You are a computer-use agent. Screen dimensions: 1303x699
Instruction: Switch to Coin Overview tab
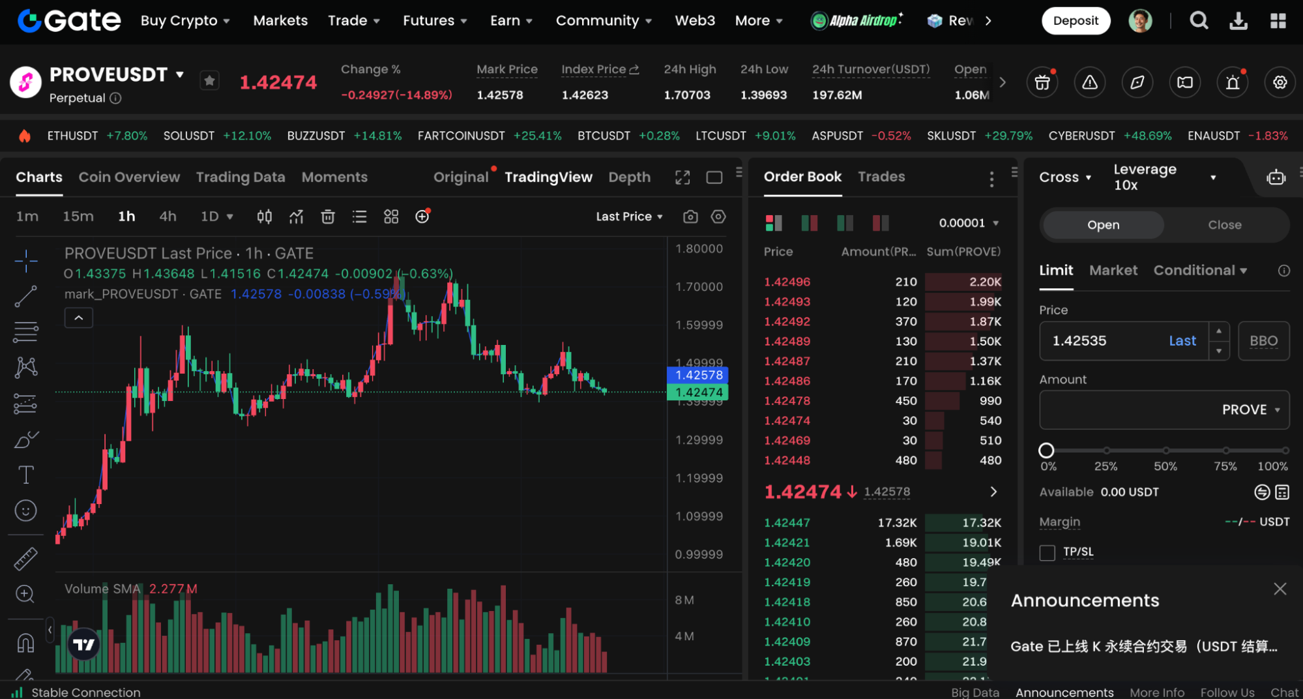point(129,177)
